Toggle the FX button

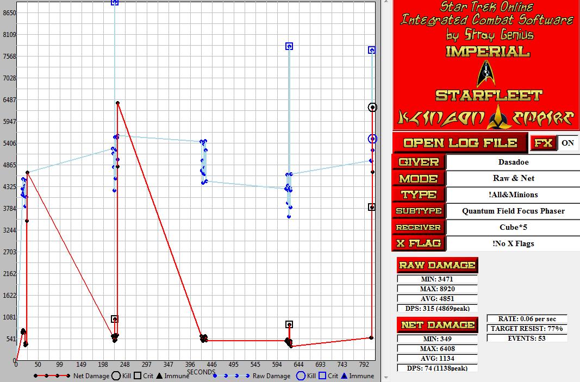pyautogui.click(x=544, y=143)
